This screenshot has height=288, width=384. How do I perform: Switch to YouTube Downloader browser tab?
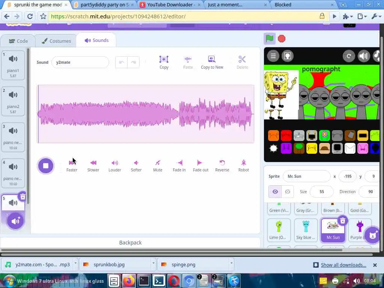click(170, 4)
